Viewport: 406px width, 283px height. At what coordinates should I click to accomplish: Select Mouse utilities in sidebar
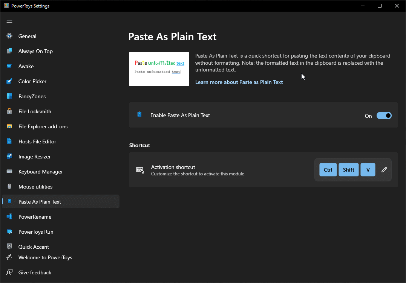coord(60,187)
